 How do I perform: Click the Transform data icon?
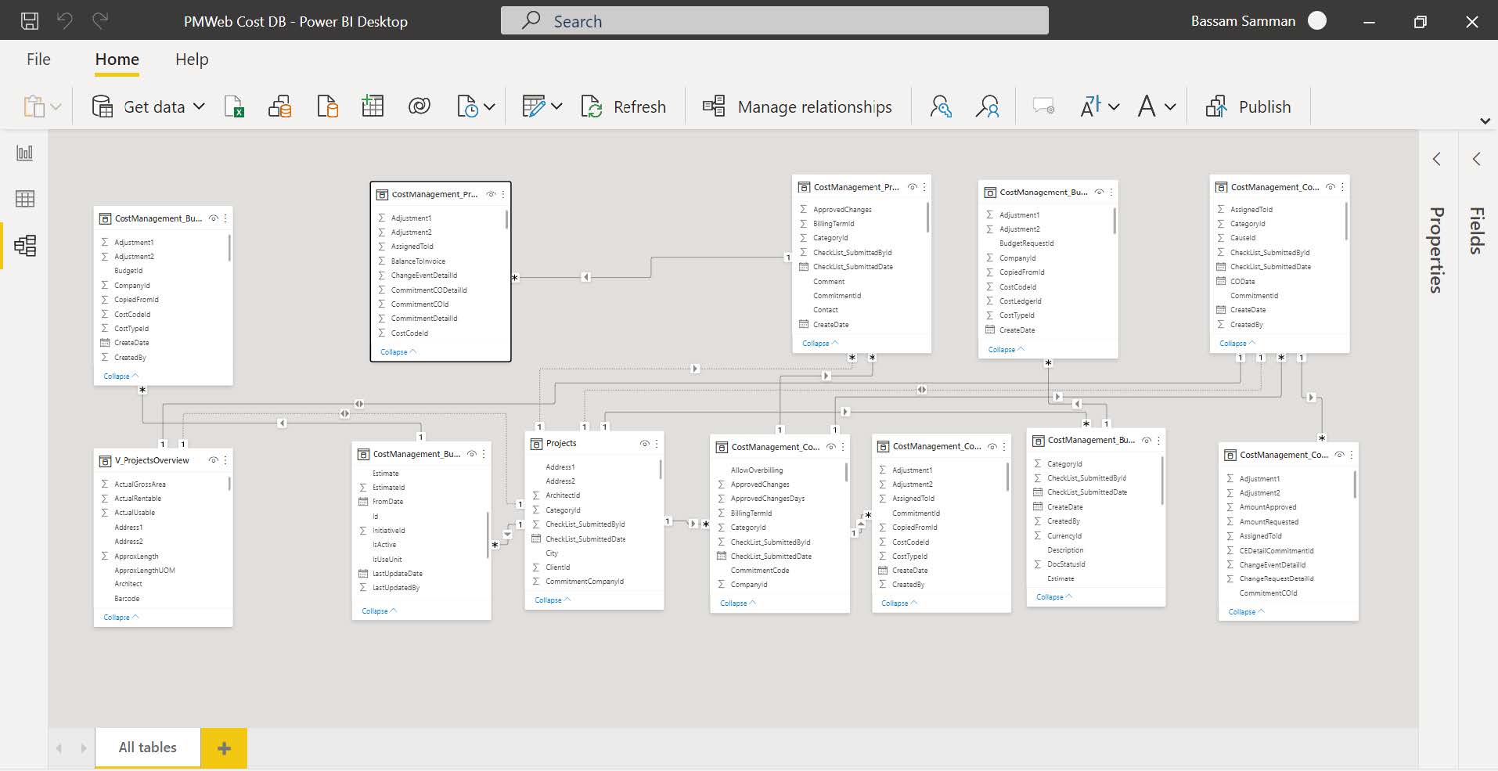click(534, 106)
